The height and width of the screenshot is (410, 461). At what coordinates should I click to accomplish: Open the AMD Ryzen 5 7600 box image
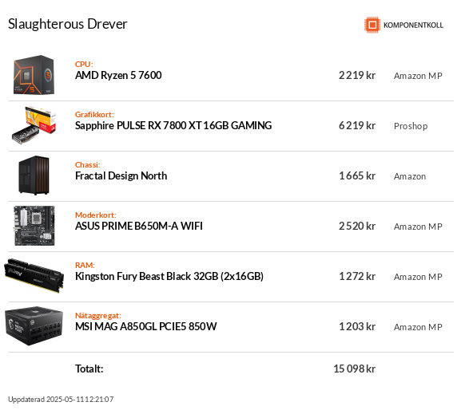click(34, 75)
